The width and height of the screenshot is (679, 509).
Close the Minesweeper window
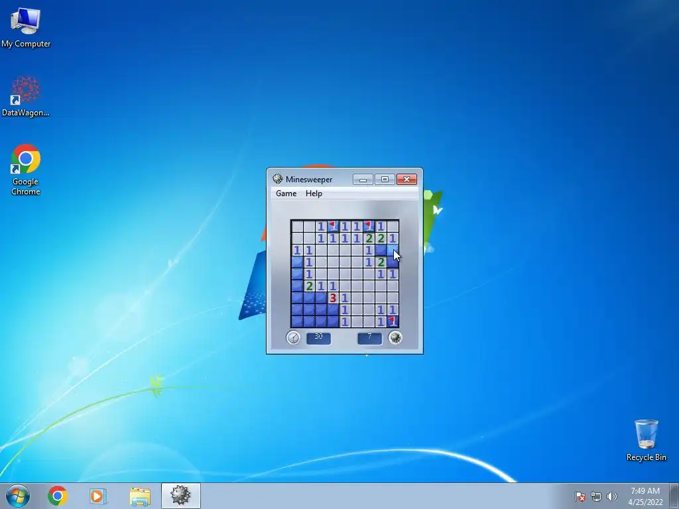click(406, 179)
